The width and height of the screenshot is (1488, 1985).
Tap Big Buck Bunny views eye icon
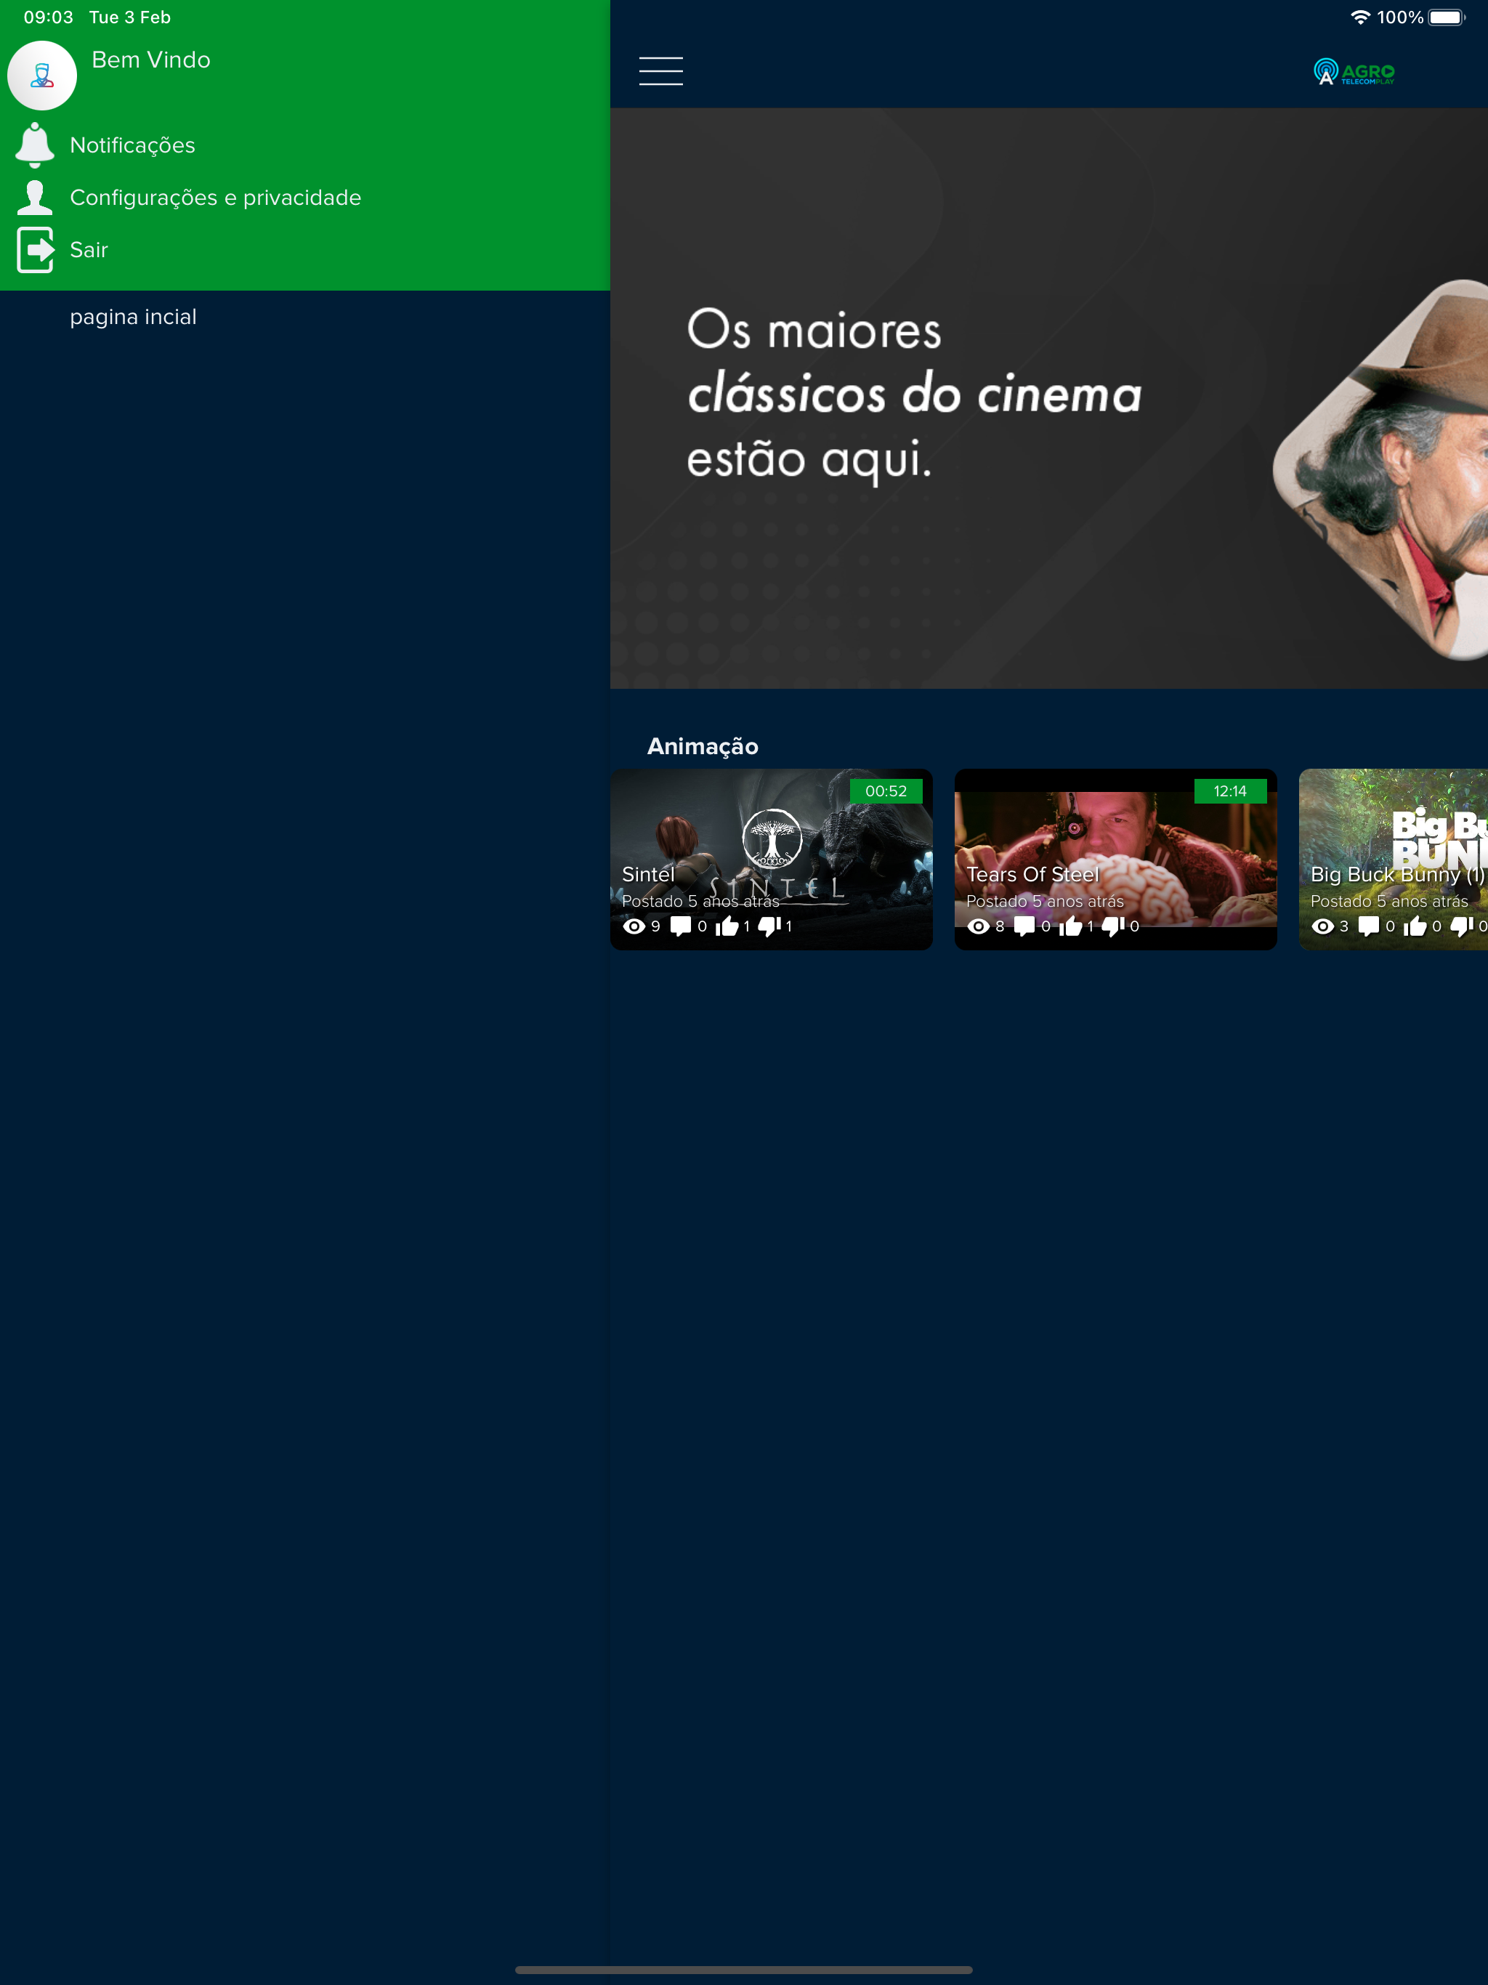(1322, 926)
